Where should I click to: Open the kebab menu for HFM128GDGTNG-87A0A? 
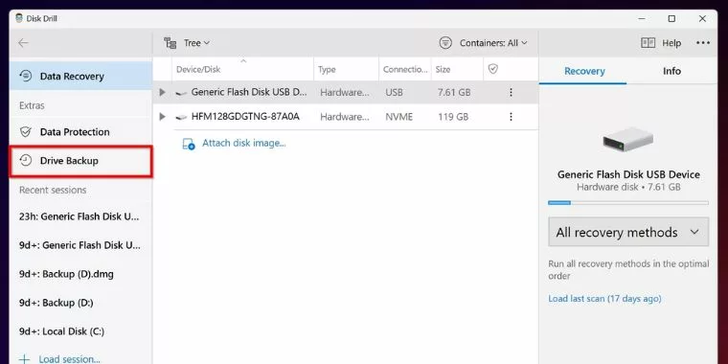[511, 117]
